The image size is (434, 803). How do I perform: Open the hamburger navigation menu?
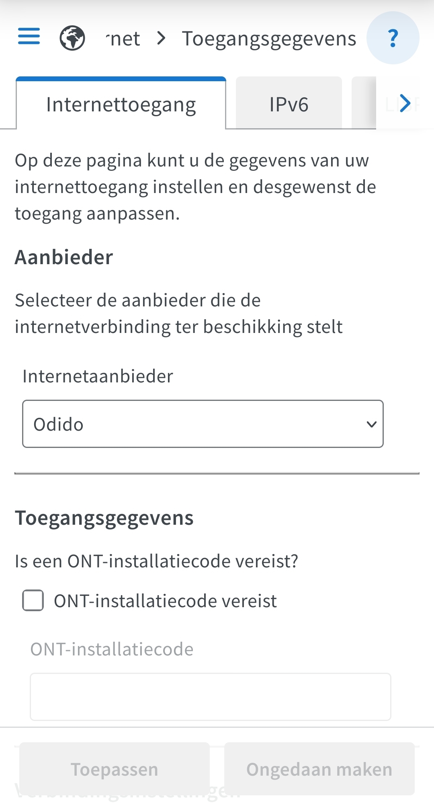click(29, 36)
